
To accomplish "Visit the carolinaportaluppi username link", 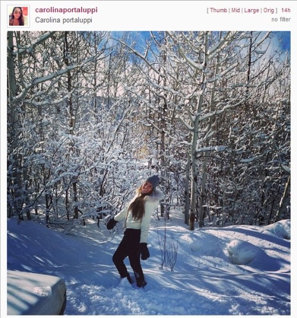I will 66,10.
